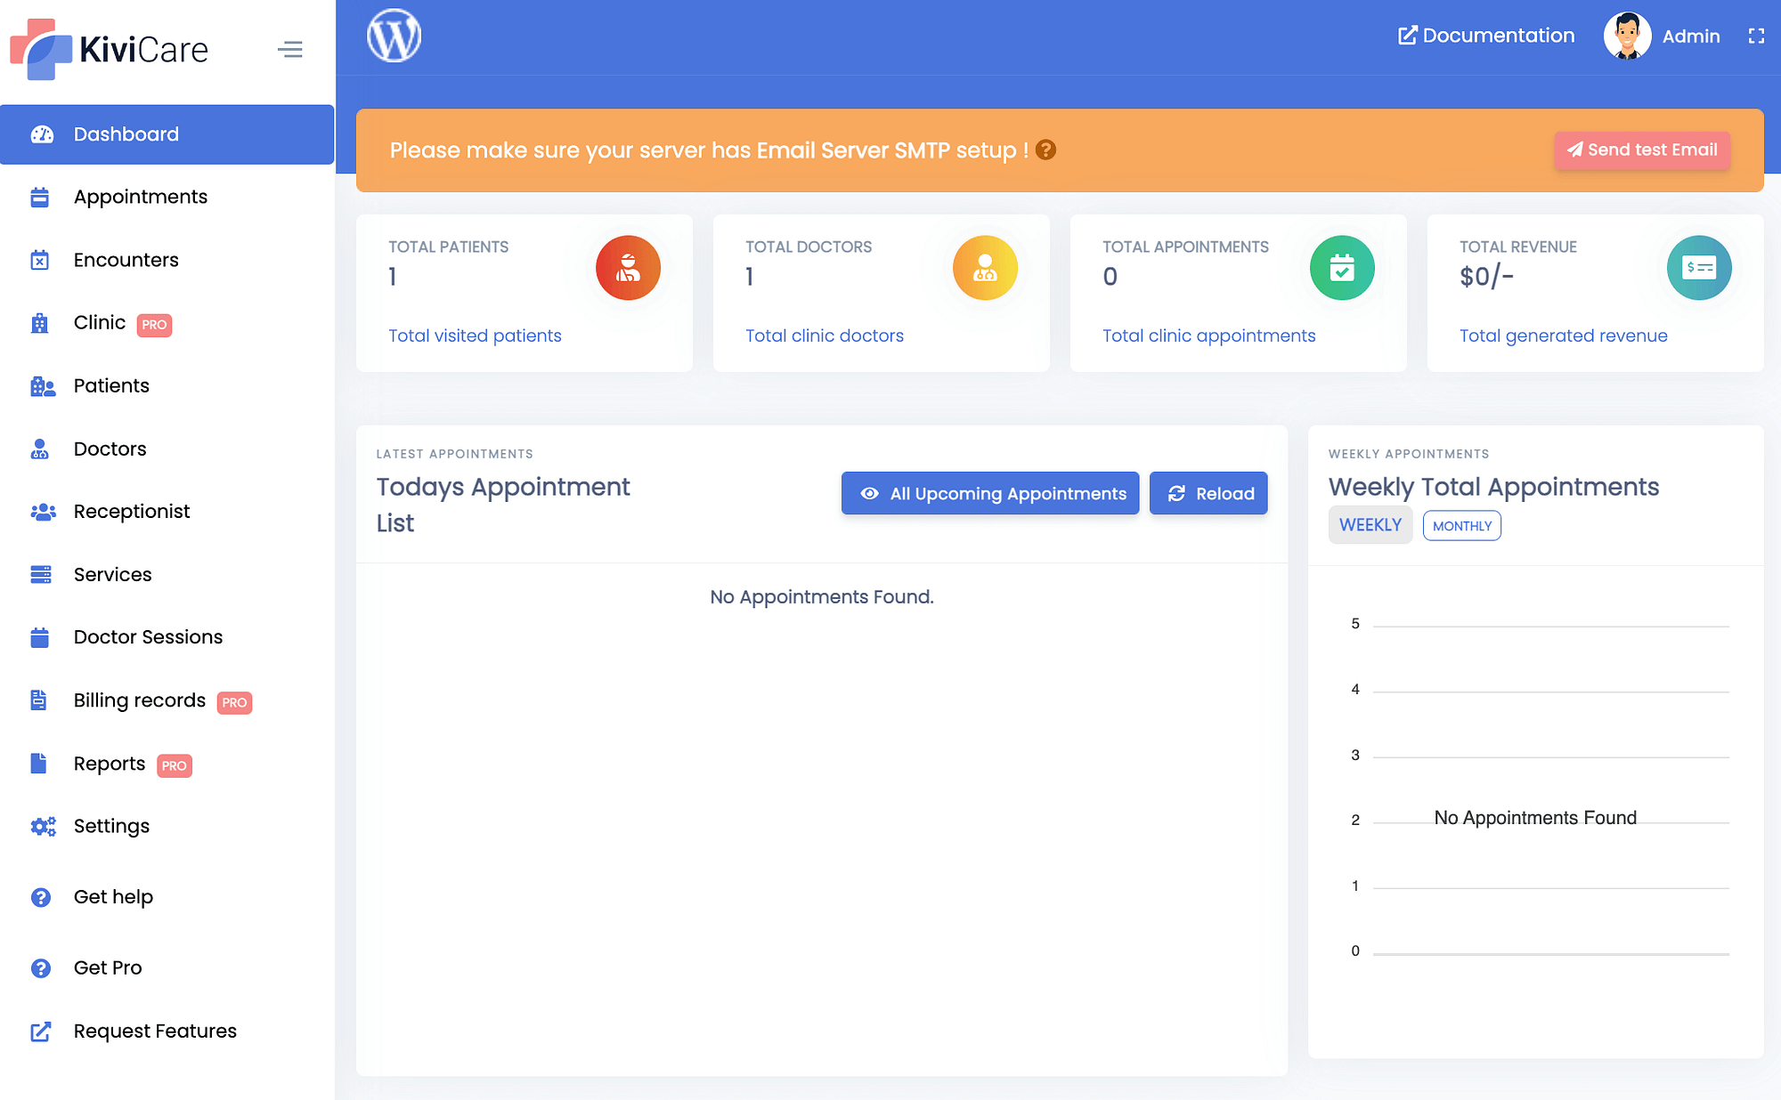Viewport: 1781px width, 1100px height.
Task: Select the Billing Records icon
Action: [39, 700]
